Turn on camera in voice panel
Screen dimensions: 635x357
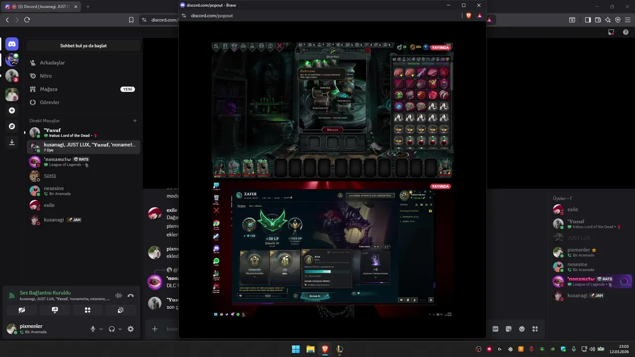22,310
